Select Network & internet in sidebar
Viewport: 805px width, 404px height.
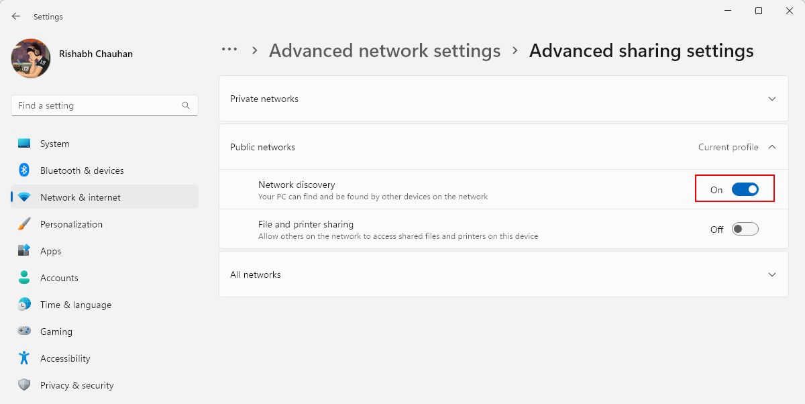[105, 197]
